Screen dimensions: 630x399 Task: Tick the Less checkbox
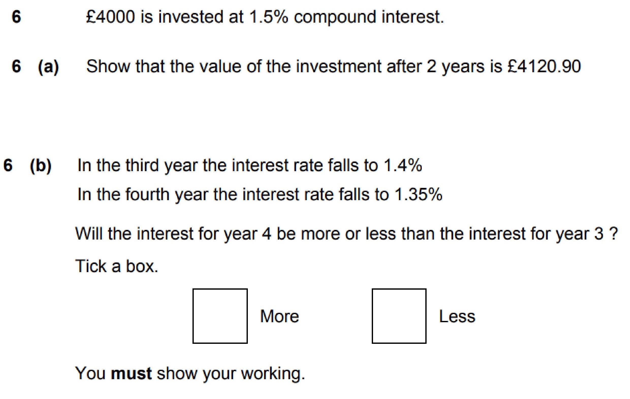(x=399, y=316)
